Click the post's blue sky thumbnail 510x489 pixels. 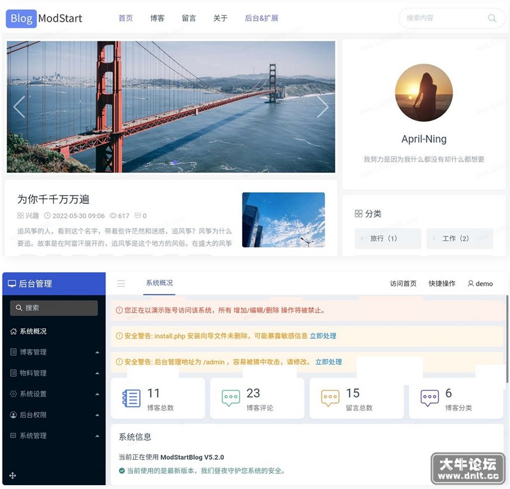(283, 220)
